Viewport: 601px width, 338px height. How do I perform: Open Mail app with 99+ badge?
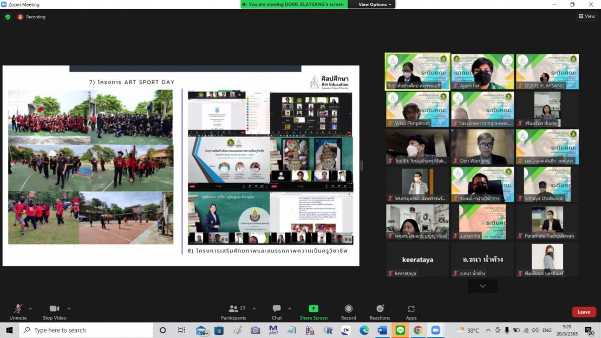202,330
